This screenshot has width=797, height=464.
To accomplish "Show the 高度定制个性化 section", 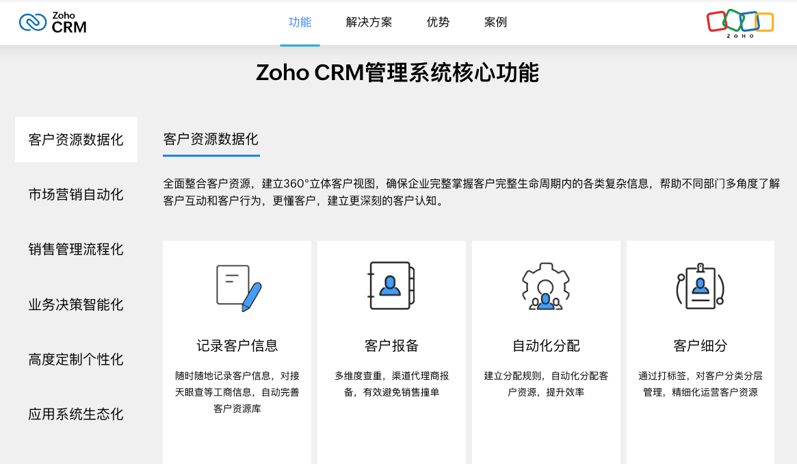I will tap(76, 359).
